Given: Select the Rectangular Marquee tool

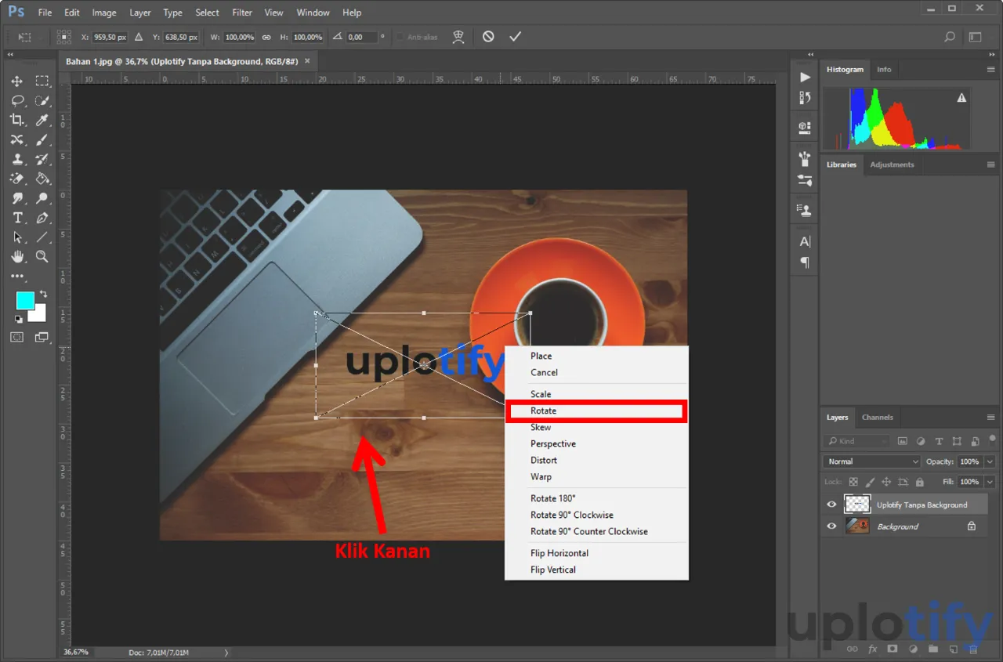Looking at the screenshot, I should (42, 81).
